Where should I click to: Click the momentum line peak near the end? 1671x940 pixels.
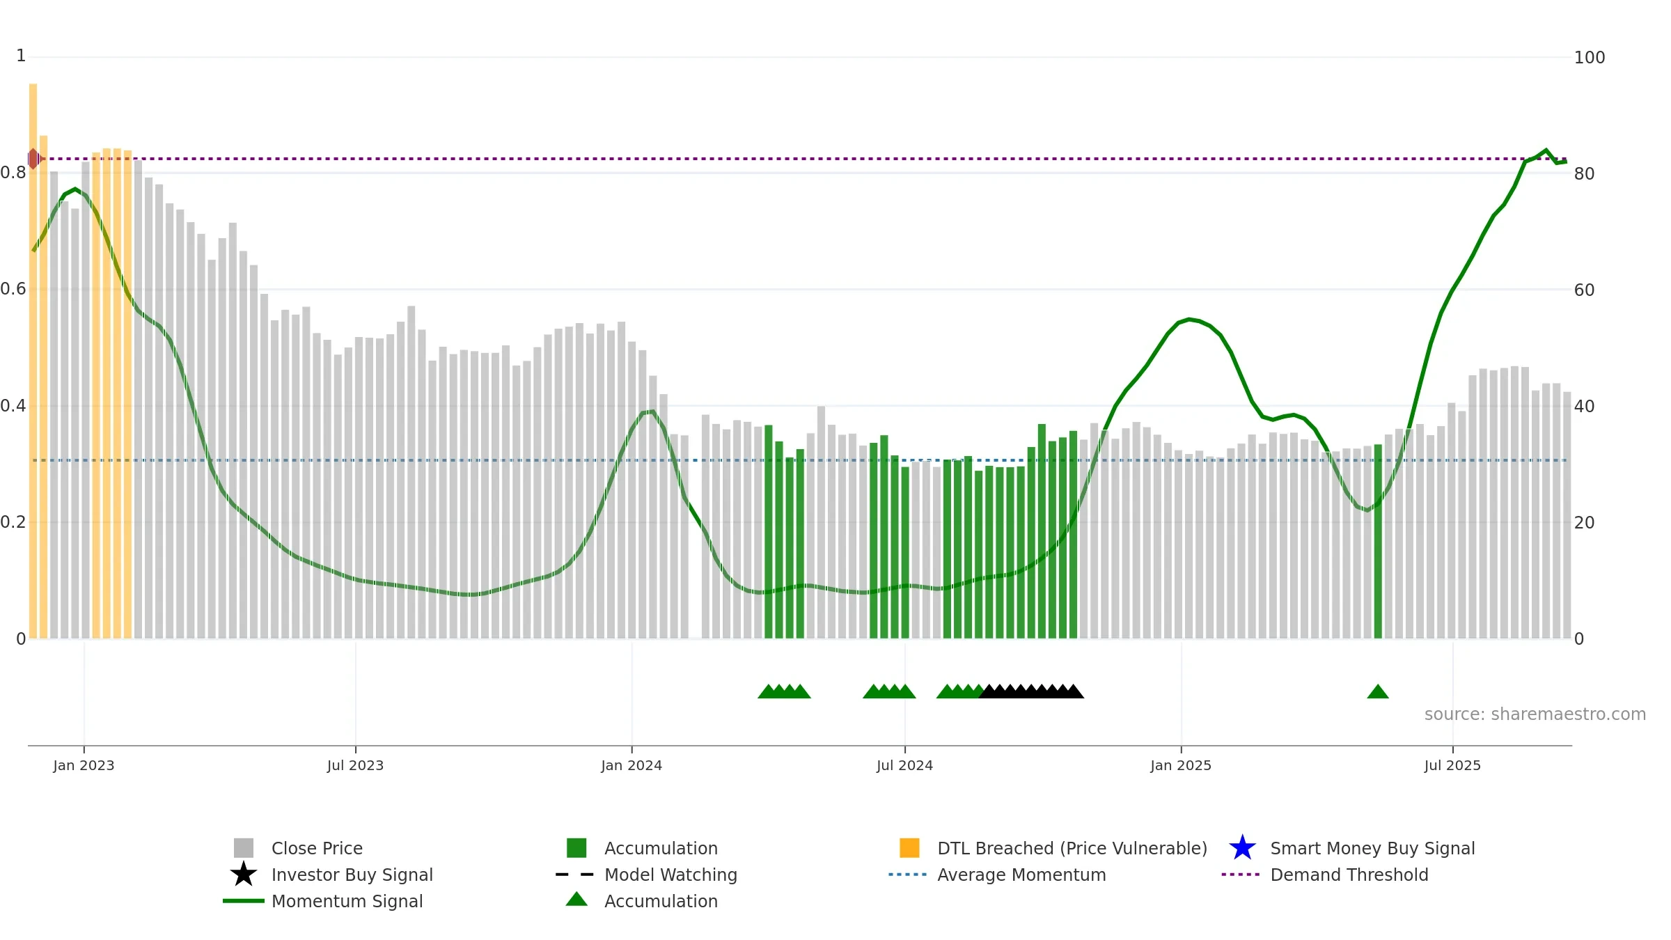1546,150
